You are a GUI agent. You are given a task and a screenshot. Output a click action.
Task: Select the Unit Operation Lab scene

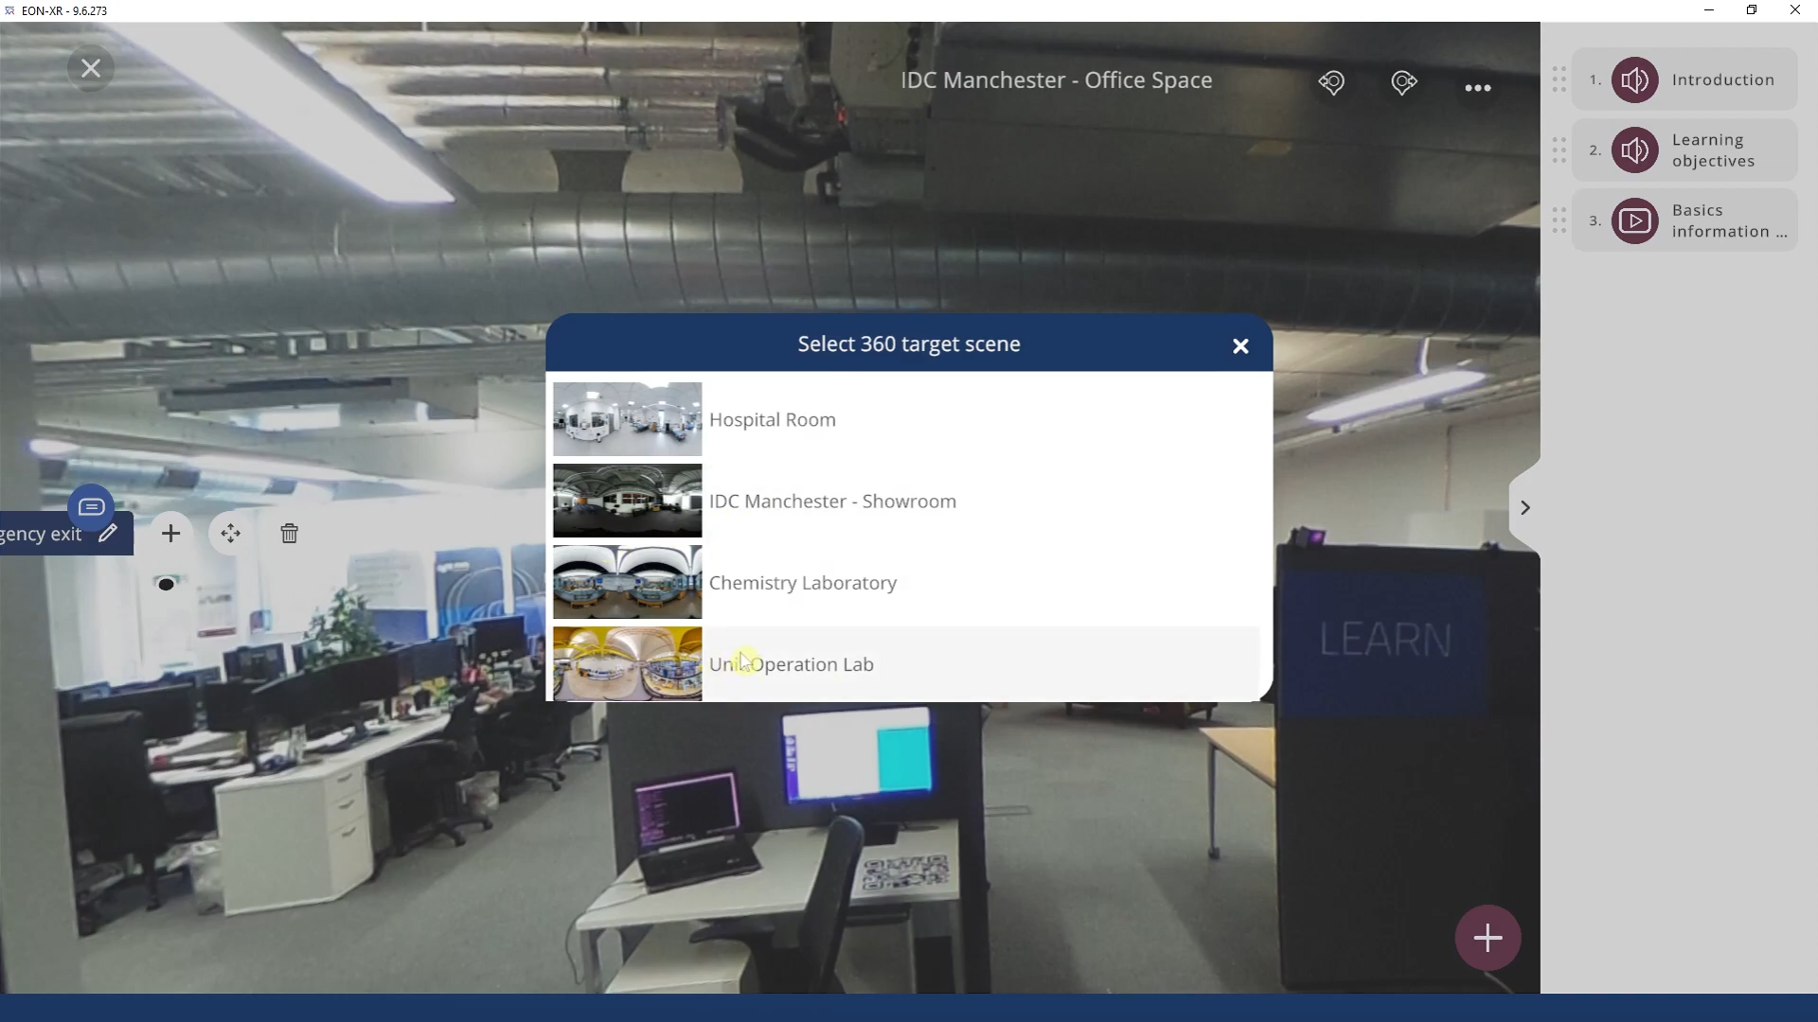coord(906,663)
